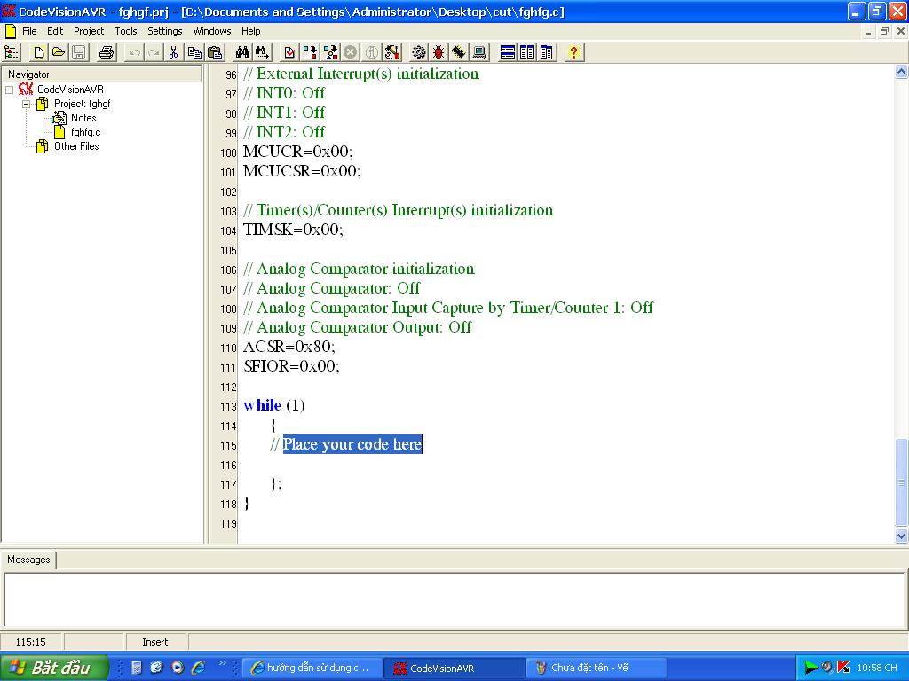Select Notes in the Navigator tree
This screenshot has height=681, width=909.
pyautogui.click(x=83, y=118)
